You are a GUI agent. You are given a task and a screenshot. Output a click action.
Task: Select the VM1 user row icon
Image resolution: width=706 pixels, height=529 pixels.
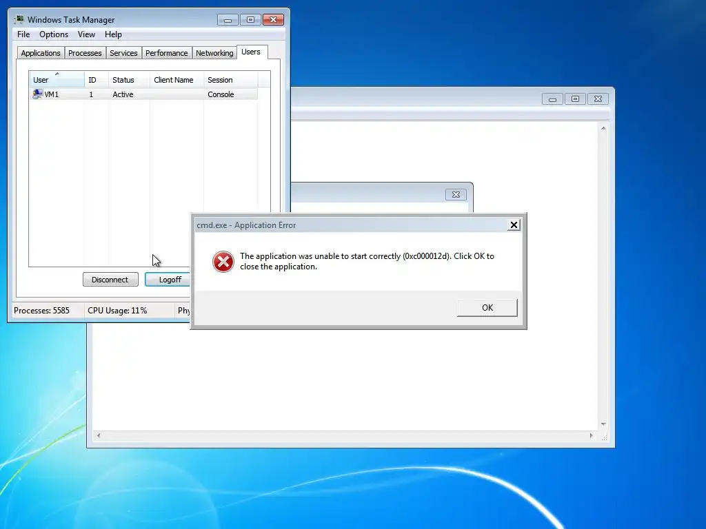click(37, 94)
